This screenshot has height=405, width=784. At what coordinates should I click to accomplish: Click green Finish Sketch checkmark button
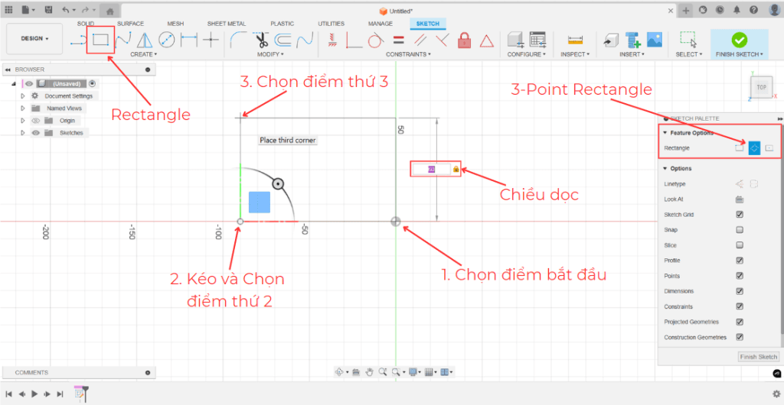(739, 40)
